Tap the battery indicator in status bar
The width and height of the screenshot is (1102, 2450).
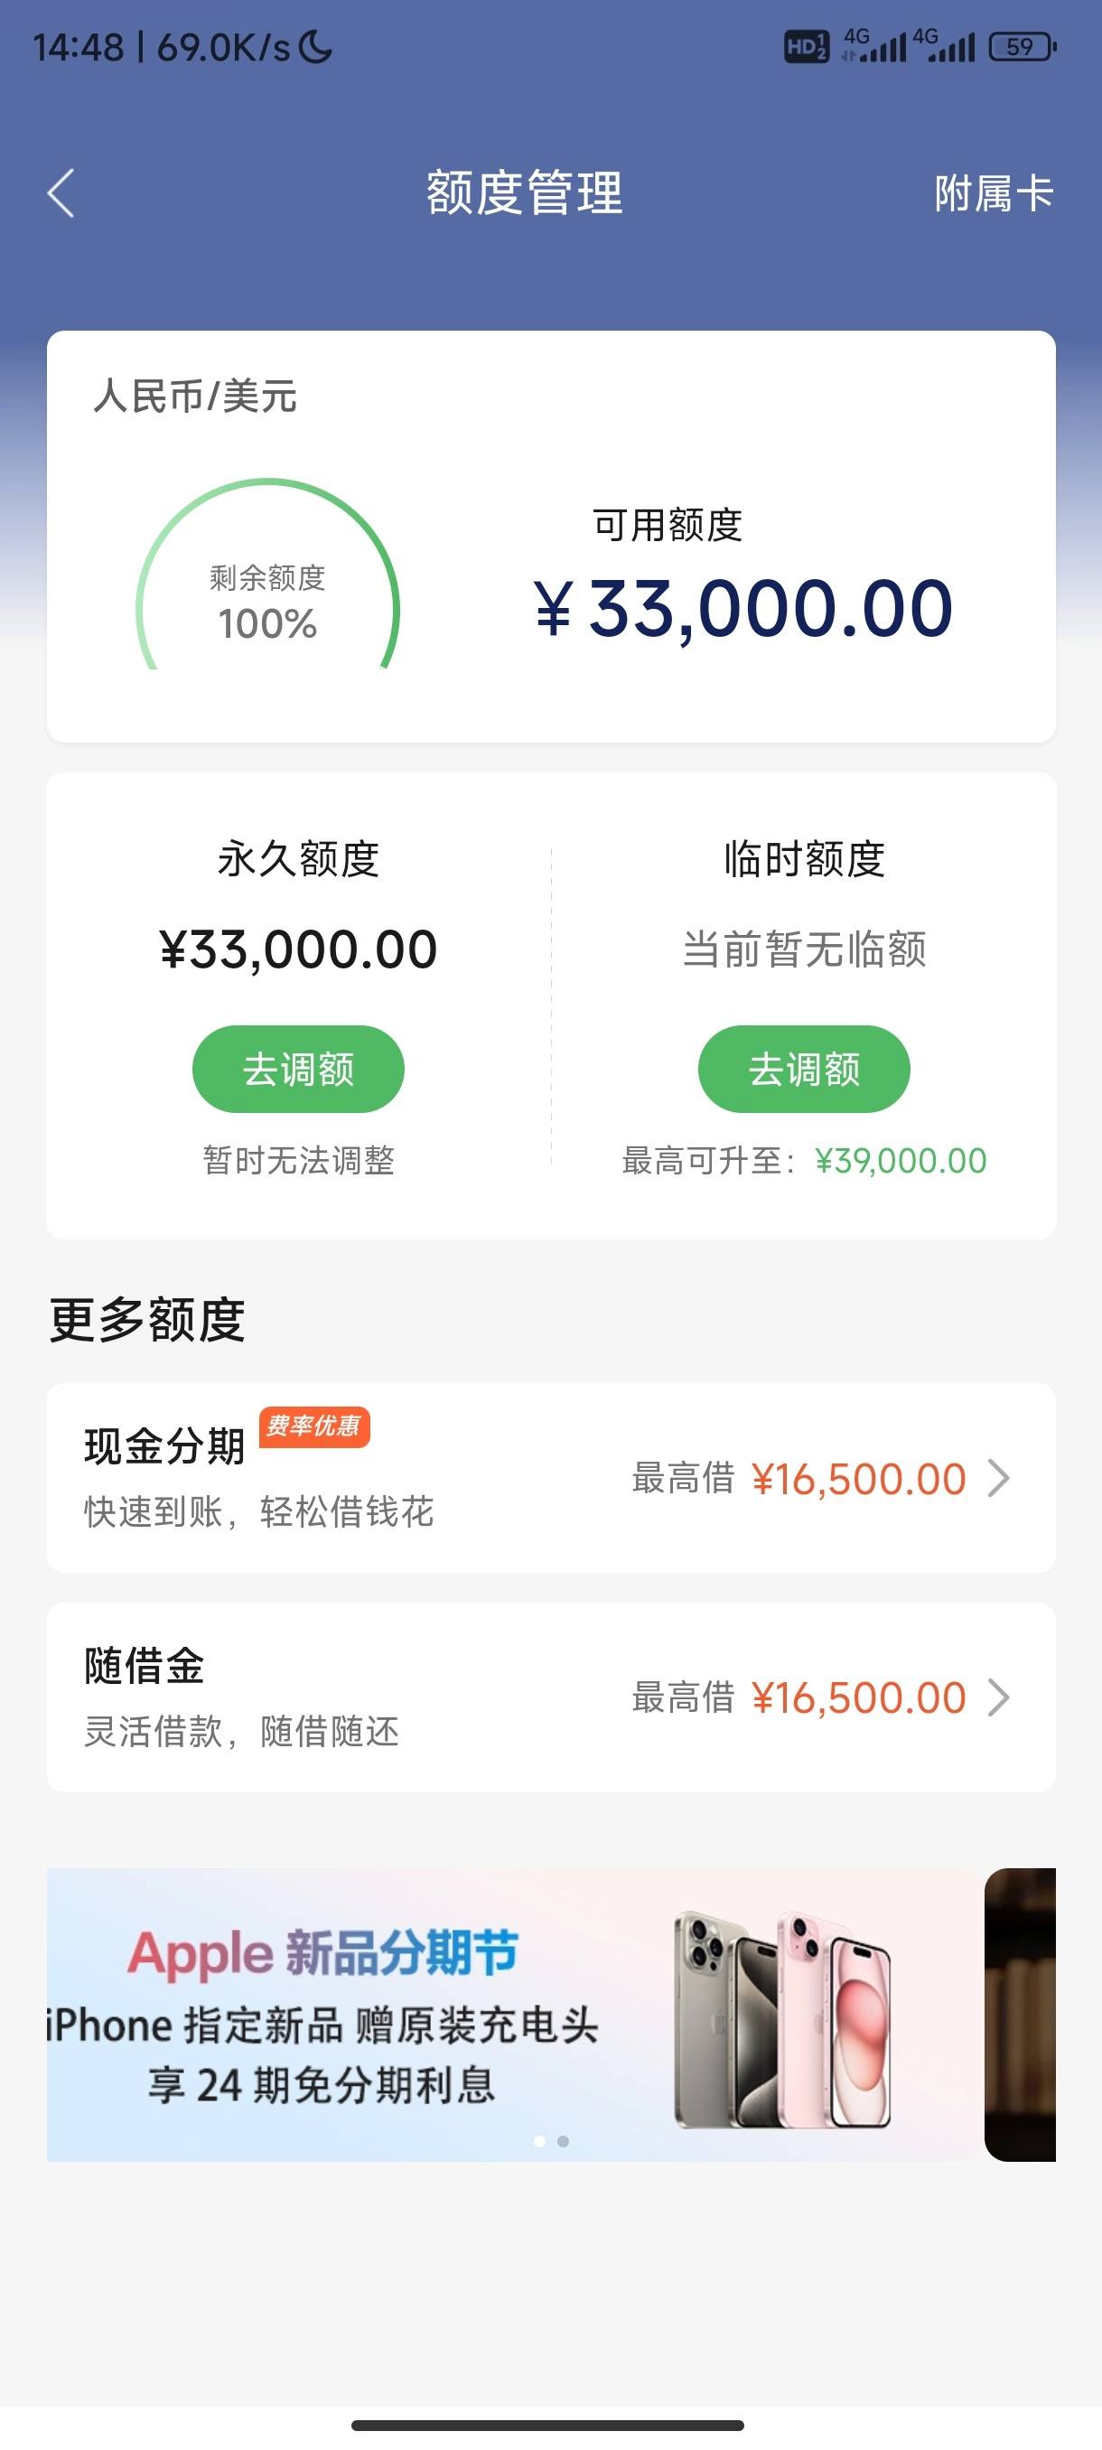(1023, 47)
